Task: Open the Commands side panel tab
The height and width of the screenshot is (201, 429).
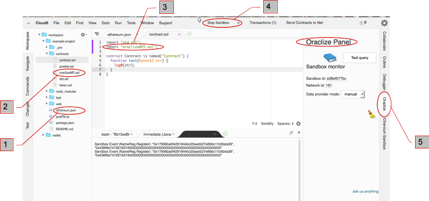Action: pos(27,86)
